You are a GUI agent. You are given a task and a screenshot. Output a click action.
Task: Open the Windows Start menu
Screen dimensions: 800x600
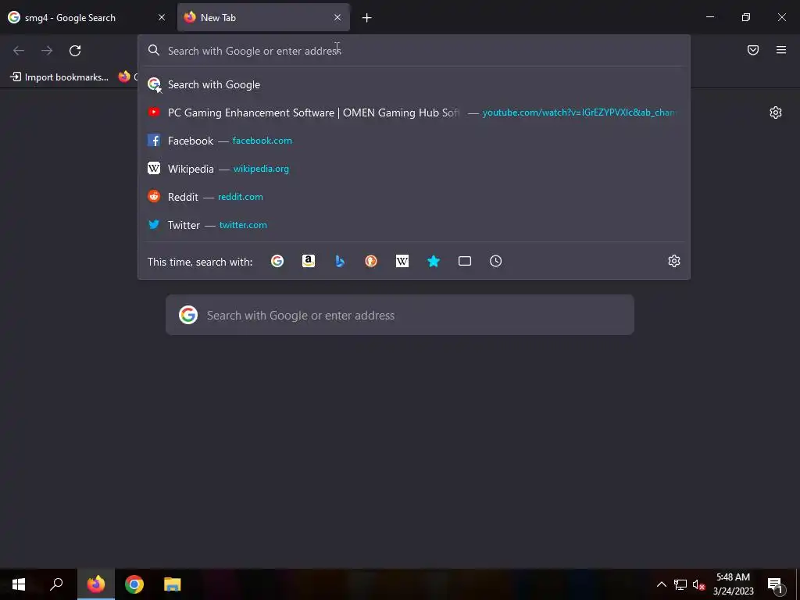(x=19, y=584)
